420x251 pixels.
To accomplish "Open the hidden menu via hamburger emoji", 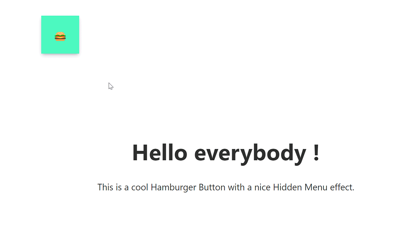I will (60, 36).
